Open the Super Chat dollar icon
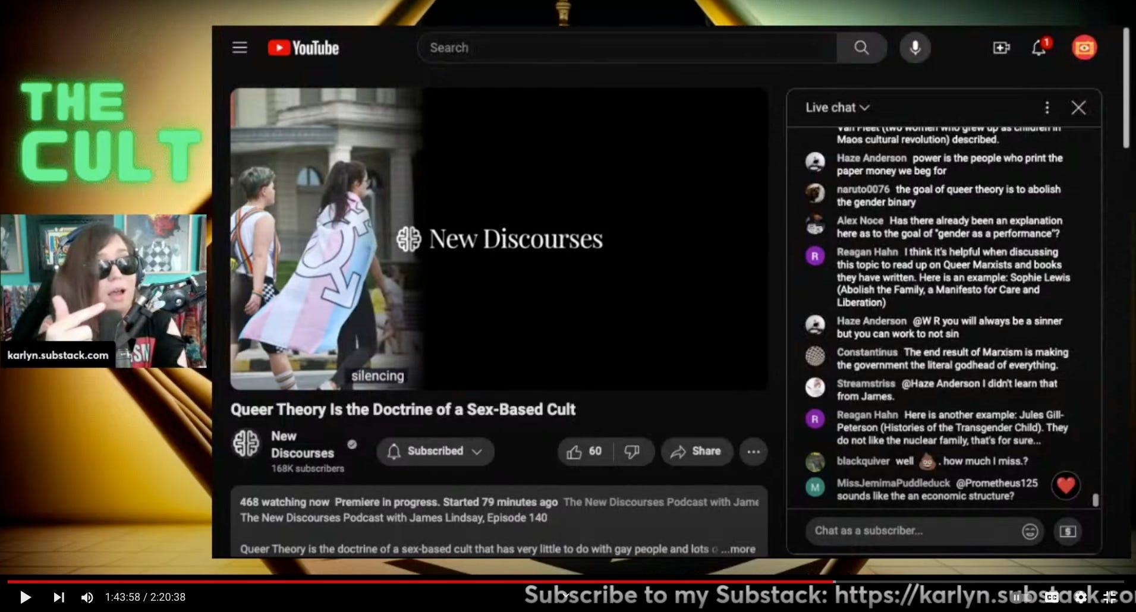 (1068, 531)
